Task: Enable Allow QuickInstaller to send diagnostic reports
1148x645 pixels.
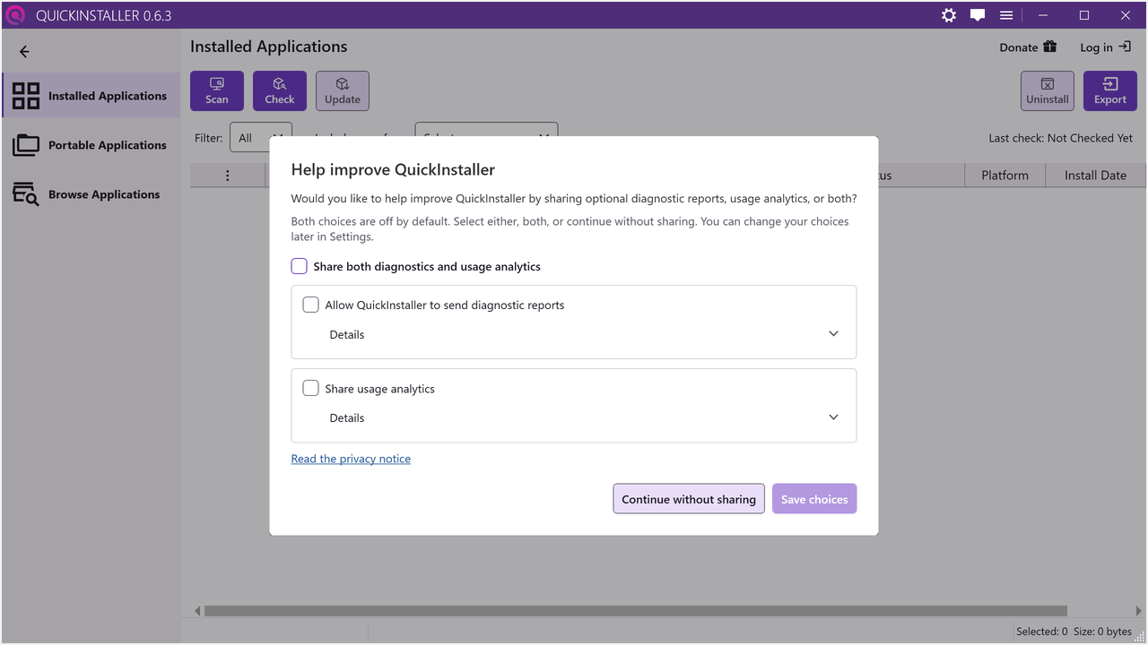Action: click(311, 305)
